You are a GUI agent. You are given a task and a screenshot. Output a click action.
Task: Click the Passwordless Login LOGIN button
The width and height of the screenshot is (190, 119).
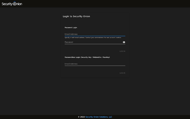pos(122,73)
